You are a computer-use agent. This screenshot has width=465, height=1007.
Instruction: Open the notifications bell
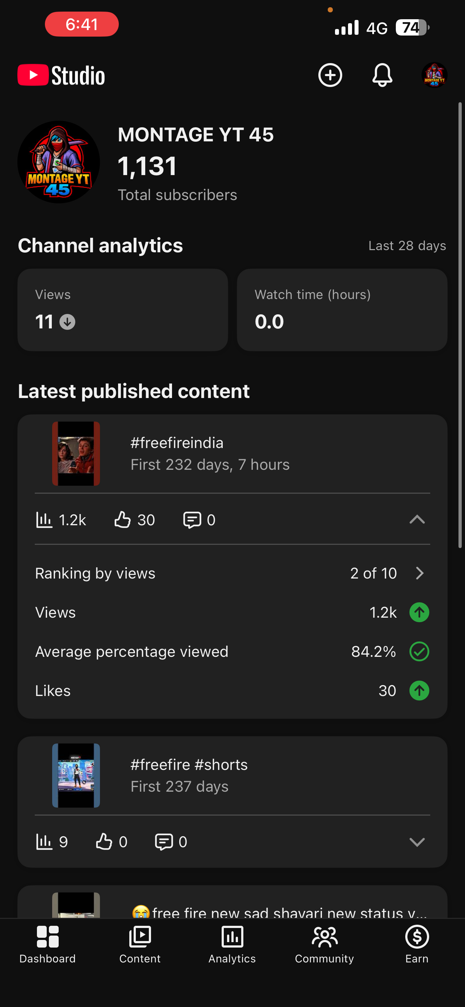click(x=382, y=75)
